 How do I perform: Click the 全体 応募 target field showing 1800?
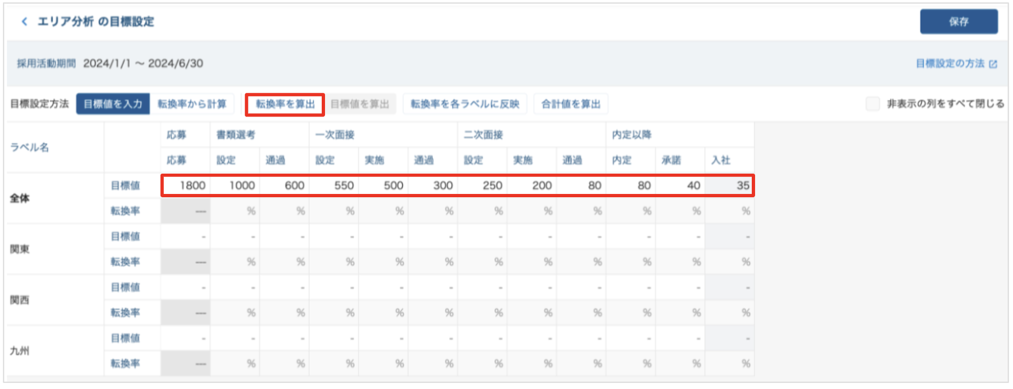186,186
